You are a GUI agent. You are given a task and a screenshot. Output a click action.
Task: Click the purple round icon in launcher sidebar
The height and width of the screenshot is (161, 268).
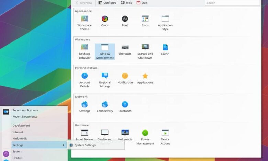(6, 154)
